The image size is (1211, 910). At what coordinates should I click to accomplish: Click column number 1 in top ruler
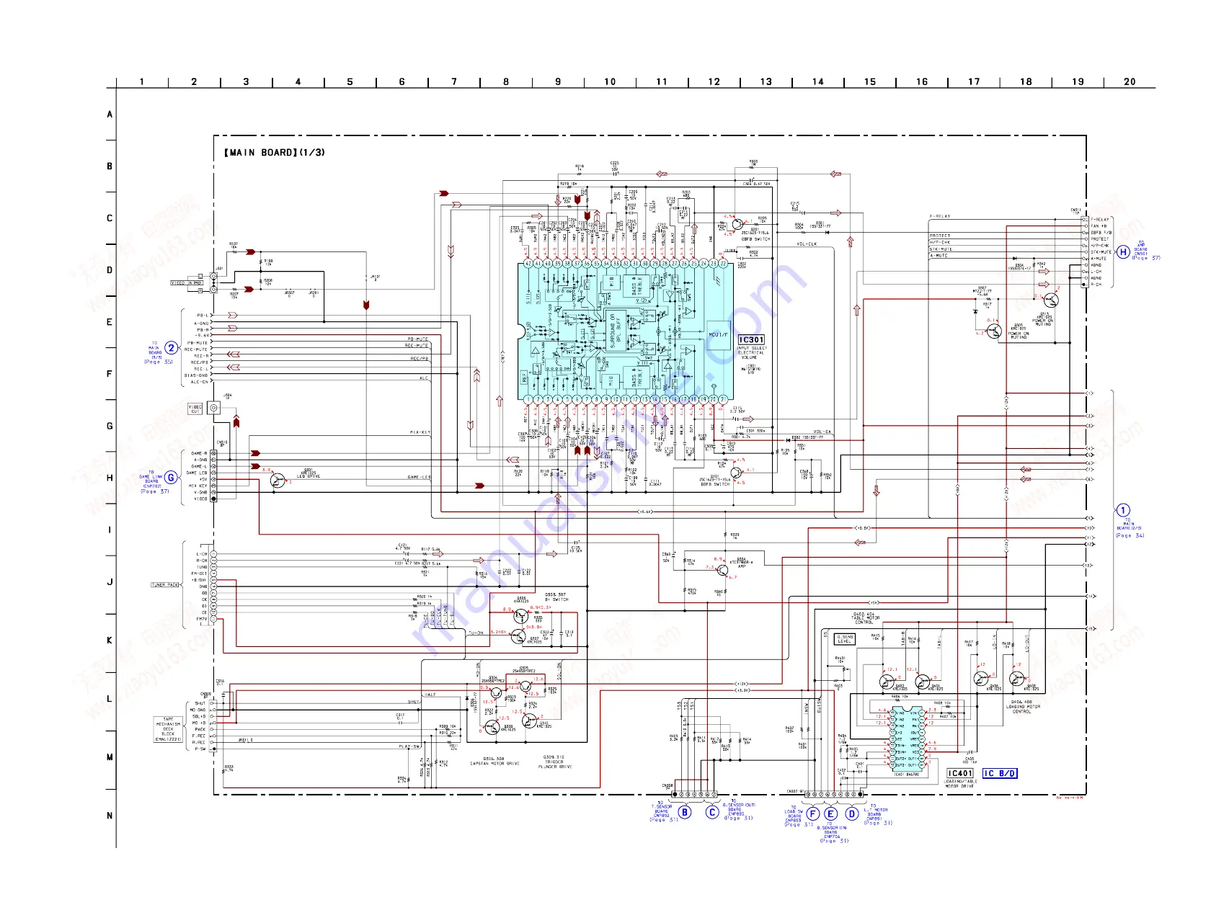point(142,82)
